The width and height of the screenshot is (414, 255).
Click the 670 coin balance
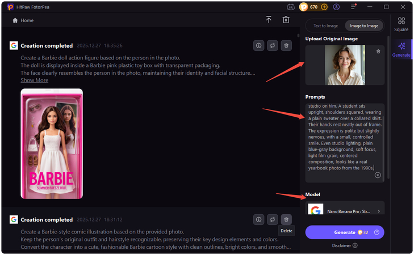313,7
